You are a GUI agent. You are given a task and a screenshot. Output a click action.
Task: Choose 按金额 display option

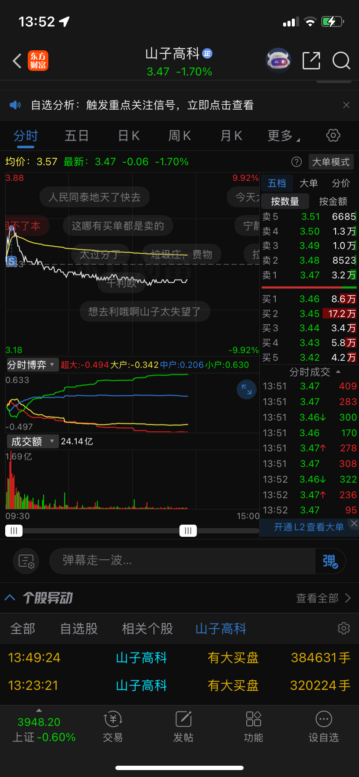333,201
